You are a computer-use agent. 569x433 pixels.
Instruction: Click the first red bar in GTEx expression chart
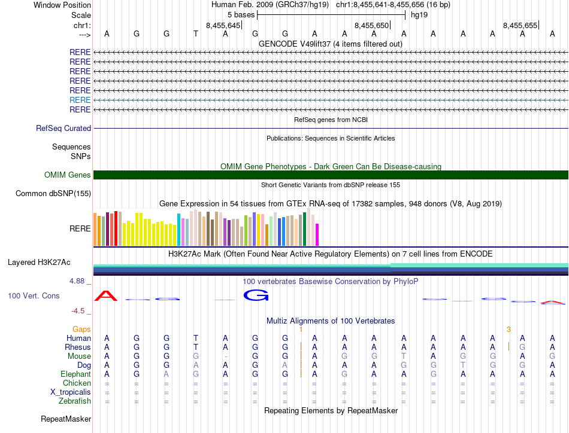point(116,228)
